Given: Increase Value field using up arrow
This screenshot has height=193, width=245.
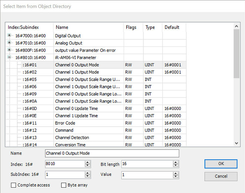Looking at the screenshot, I should (175, 173).
